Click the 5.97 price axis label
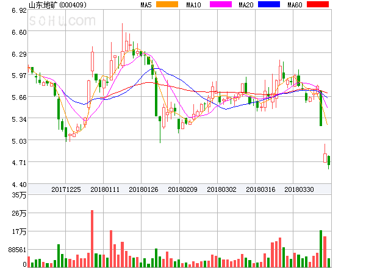 pos(19,76)
